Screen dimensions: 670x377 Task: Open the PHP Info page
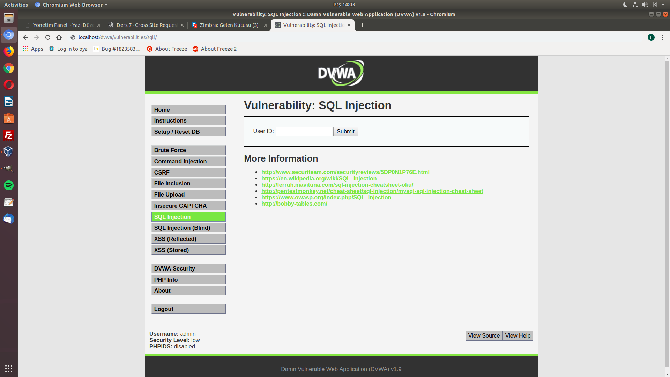[188, 280]
